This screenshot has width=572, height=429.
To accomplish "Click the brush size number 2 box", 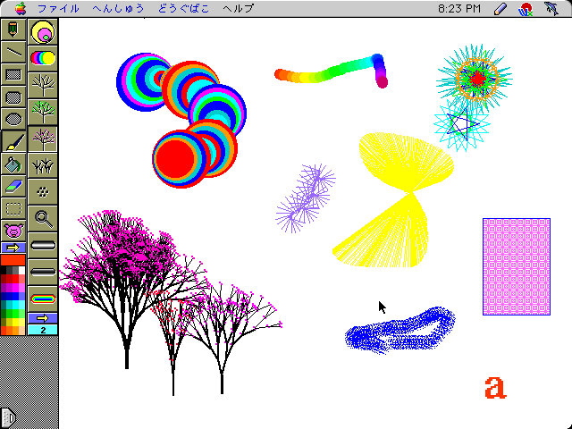I will [42, 330].
